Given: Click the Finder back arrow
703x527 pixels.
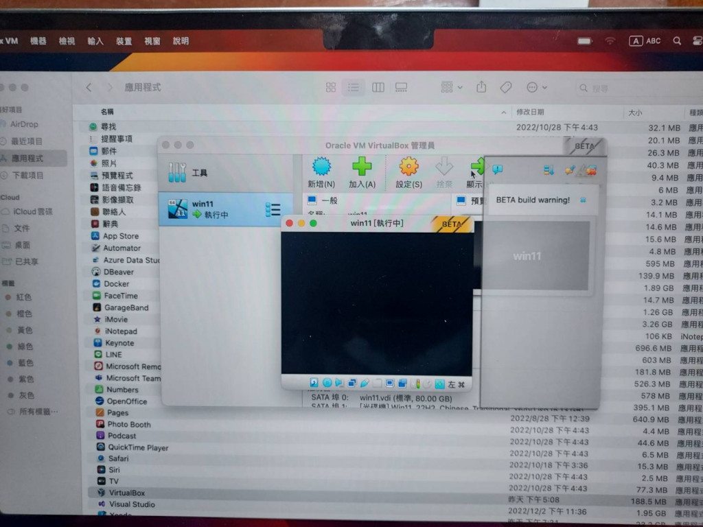Looking at the screenshot, I should tap(89, 87).
